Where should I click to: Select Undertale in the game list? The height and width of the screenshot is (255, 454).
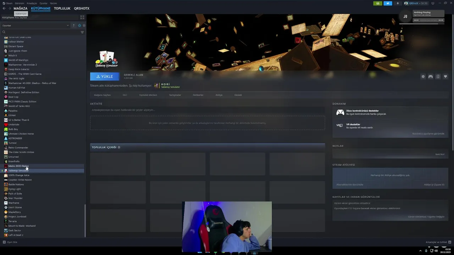(14, 125)
